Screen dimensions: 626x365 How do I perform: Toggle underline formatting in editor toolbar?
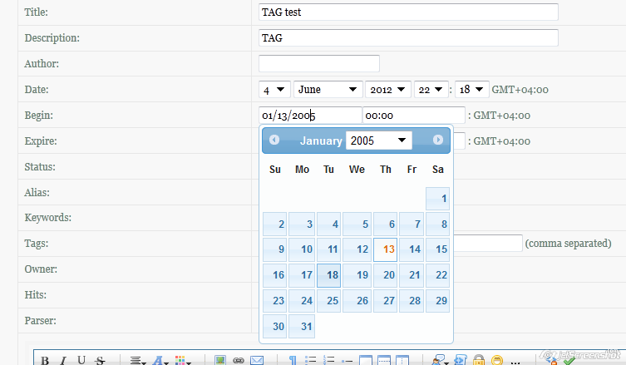[x=81, y=360]
